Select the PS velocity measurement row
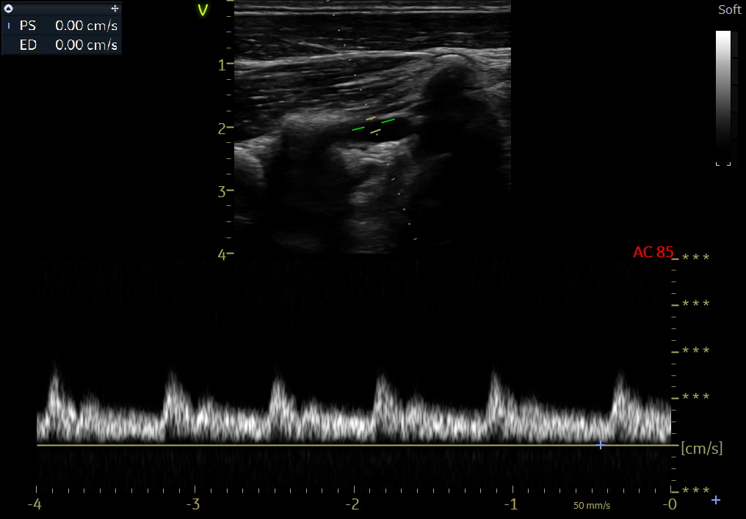The height and width of the screenshot is (519, 746). tap(62, 26)
